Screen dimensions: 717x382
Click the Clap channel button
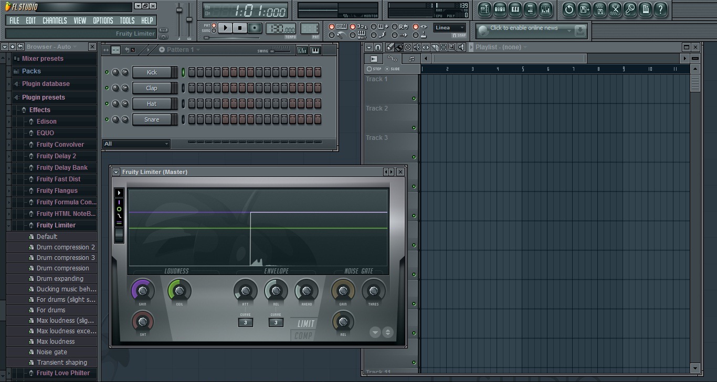click(152, 88)
